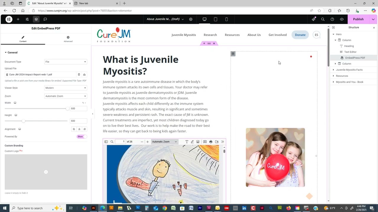Toggle Alignment responsive device icon

point(19,129)
